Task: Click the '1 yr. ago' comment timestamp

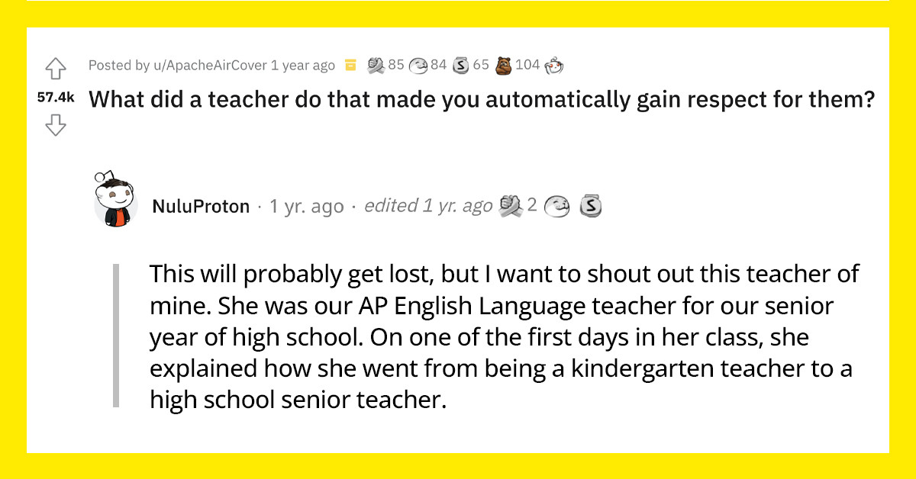Action: point(307,205)
